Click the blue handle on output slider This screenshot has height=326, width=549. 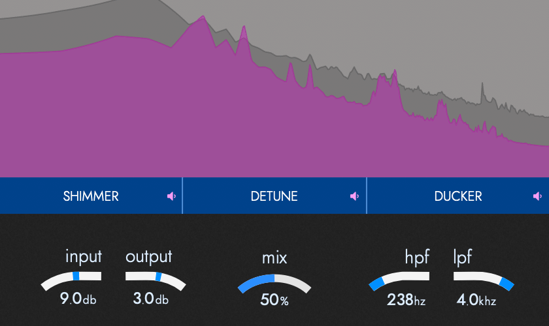(x=158, y=276)
